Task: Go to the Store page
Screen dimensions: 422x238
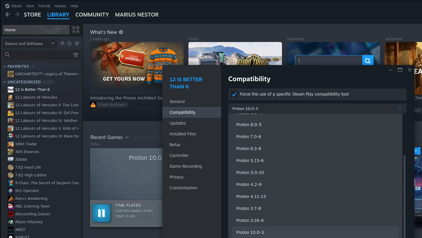Action: [x=32, y=15]
